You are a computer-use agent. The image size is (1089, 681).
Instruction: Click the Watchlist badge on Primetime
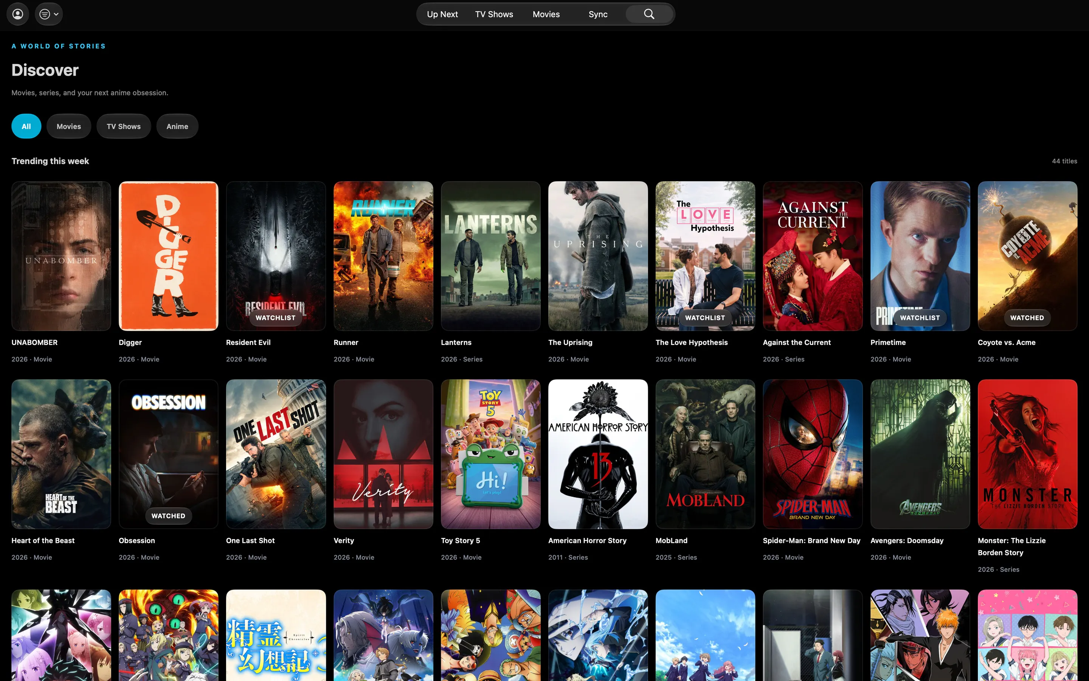click(x=920, y=317)
